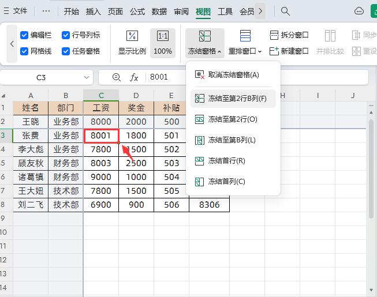Click the scroll up arrow

[x=371, y=112]
